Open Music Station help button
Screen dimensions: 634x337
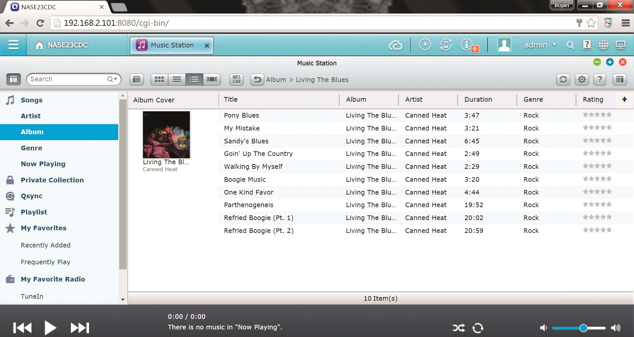(x=600, y=79)
